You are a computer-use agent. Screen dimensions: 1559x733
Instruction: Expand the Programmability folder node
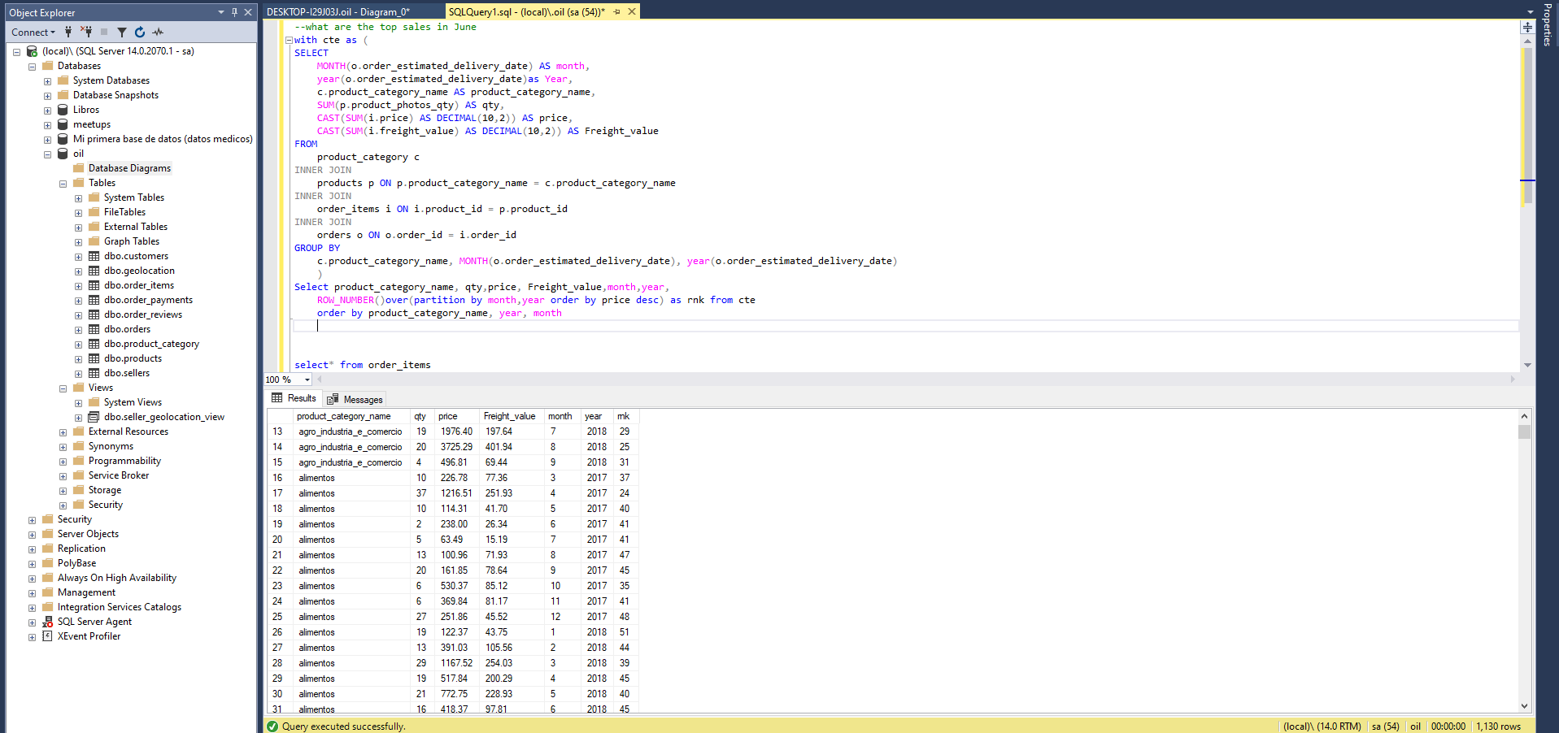[x=63, y=462]
